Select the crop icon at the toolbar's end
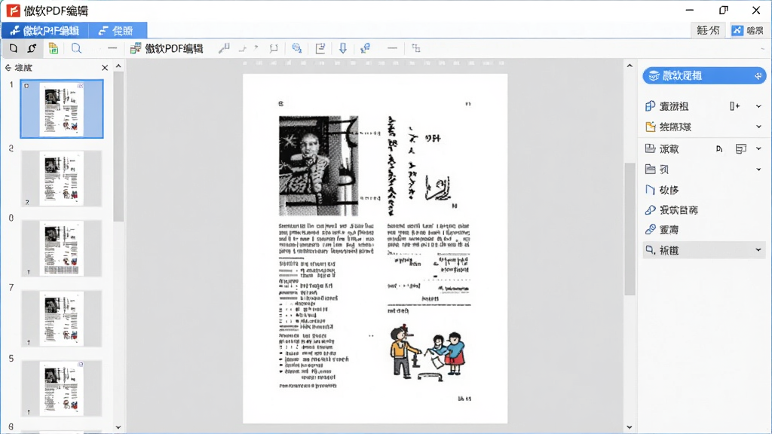The image size is (772, 434). tap(416, 48)
